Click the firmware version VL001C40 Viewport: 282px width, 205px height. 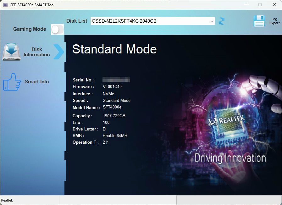(x=112, y=87)
